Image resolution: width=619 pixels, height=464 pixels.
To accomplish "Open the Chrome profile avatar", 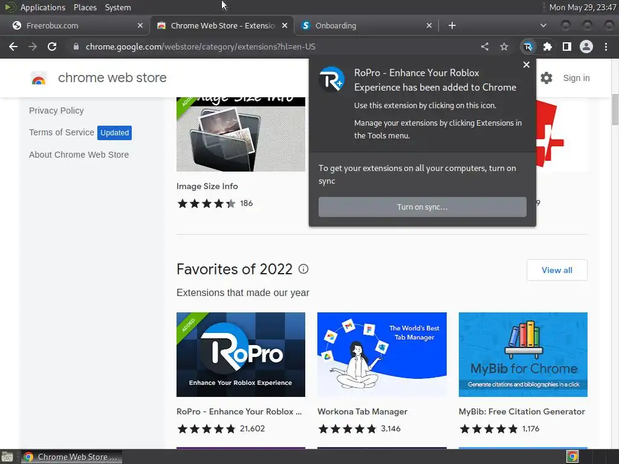I will point(586,47).
